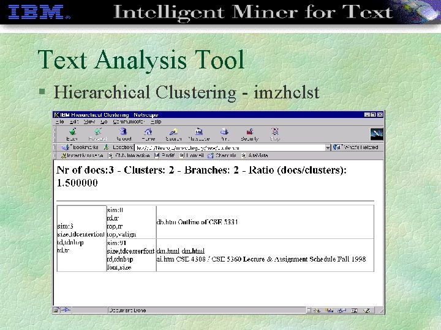441x330 pixels.
Task: Open the Security toolbar button
Action: [x=249, y=134]
